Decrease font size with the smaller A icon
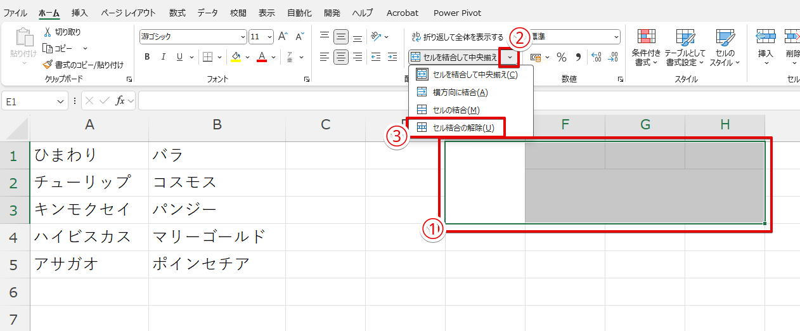 (299, 37)
